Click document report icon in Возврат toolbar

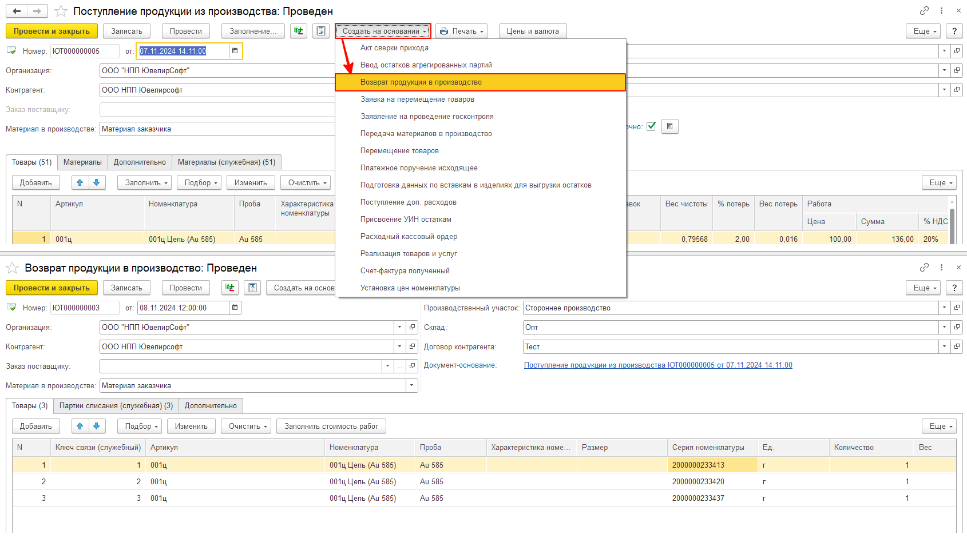coord(252,288)
